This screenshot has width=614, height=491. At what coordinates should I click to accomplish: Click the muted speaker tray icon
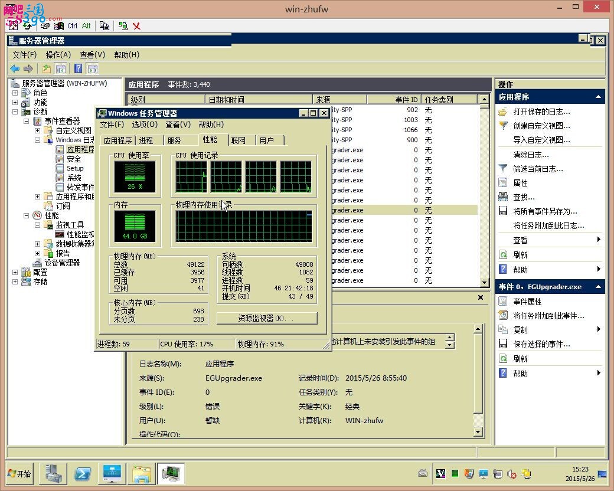[x=512, y=474]
